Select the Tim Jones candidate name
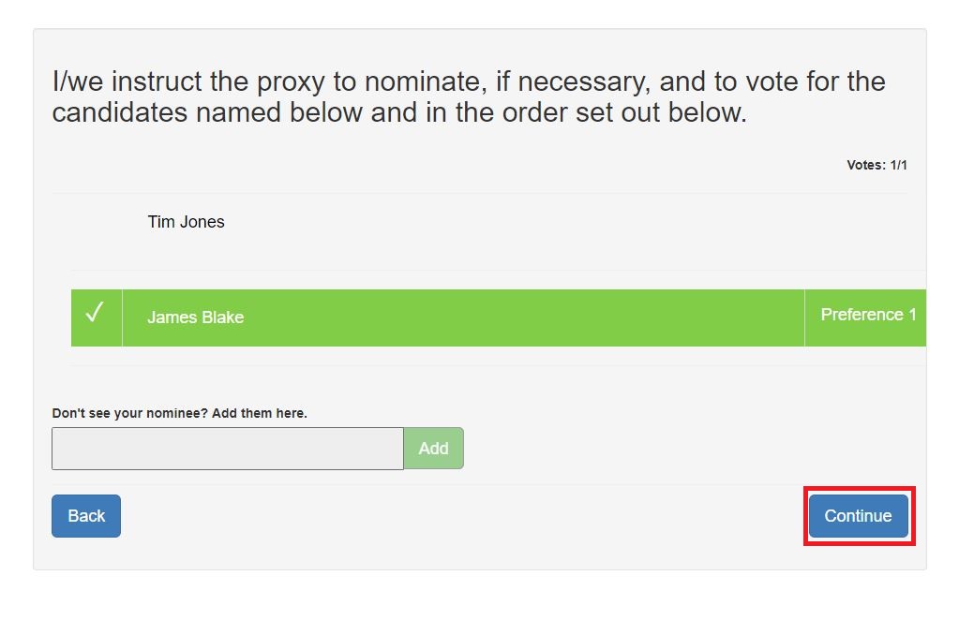This screenshot has width=959, height=635. click(186, 222)
